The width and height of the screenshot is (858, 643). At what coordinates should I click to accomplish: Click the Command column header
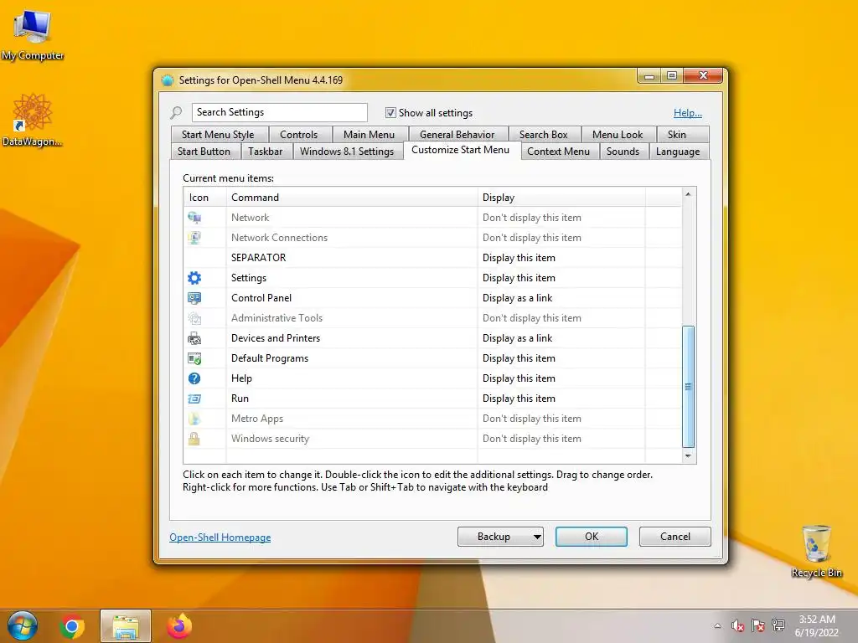[353, 198]
